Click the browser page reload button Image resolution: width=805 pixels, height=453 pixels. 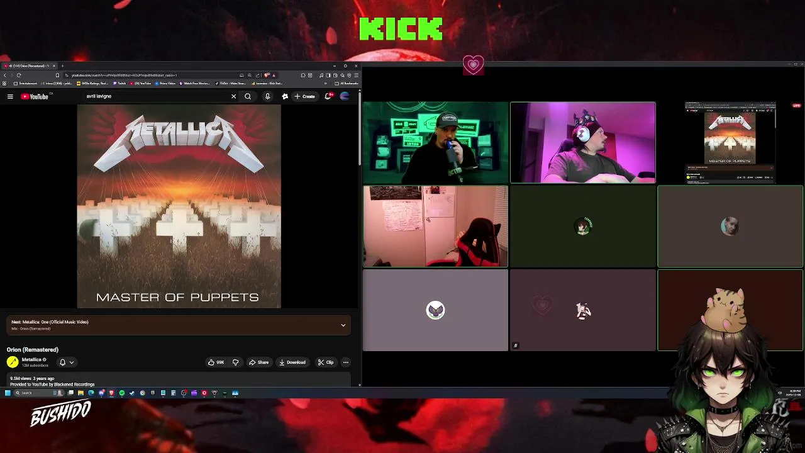(x=19, y=75)
